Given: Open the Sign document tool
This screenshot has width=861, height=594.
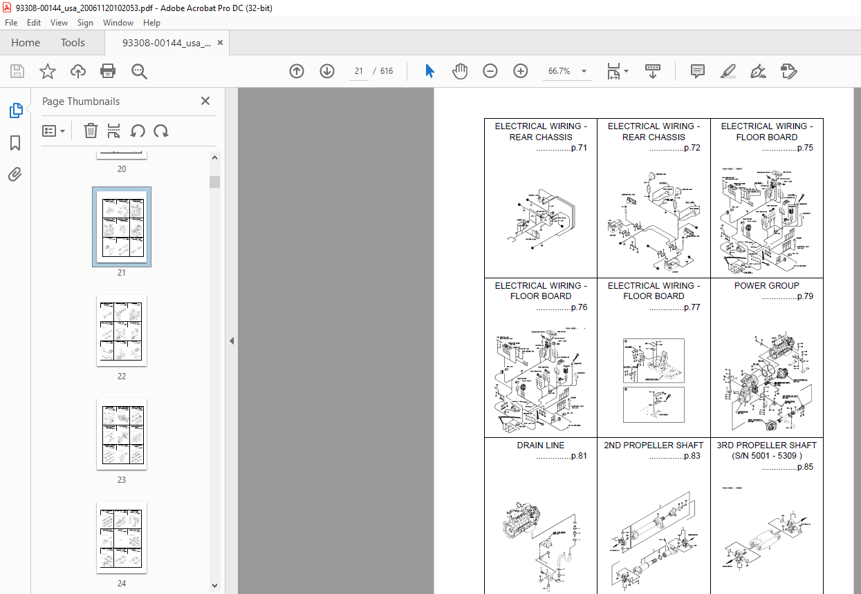Looking at the screenshot, I should point(758,71).
